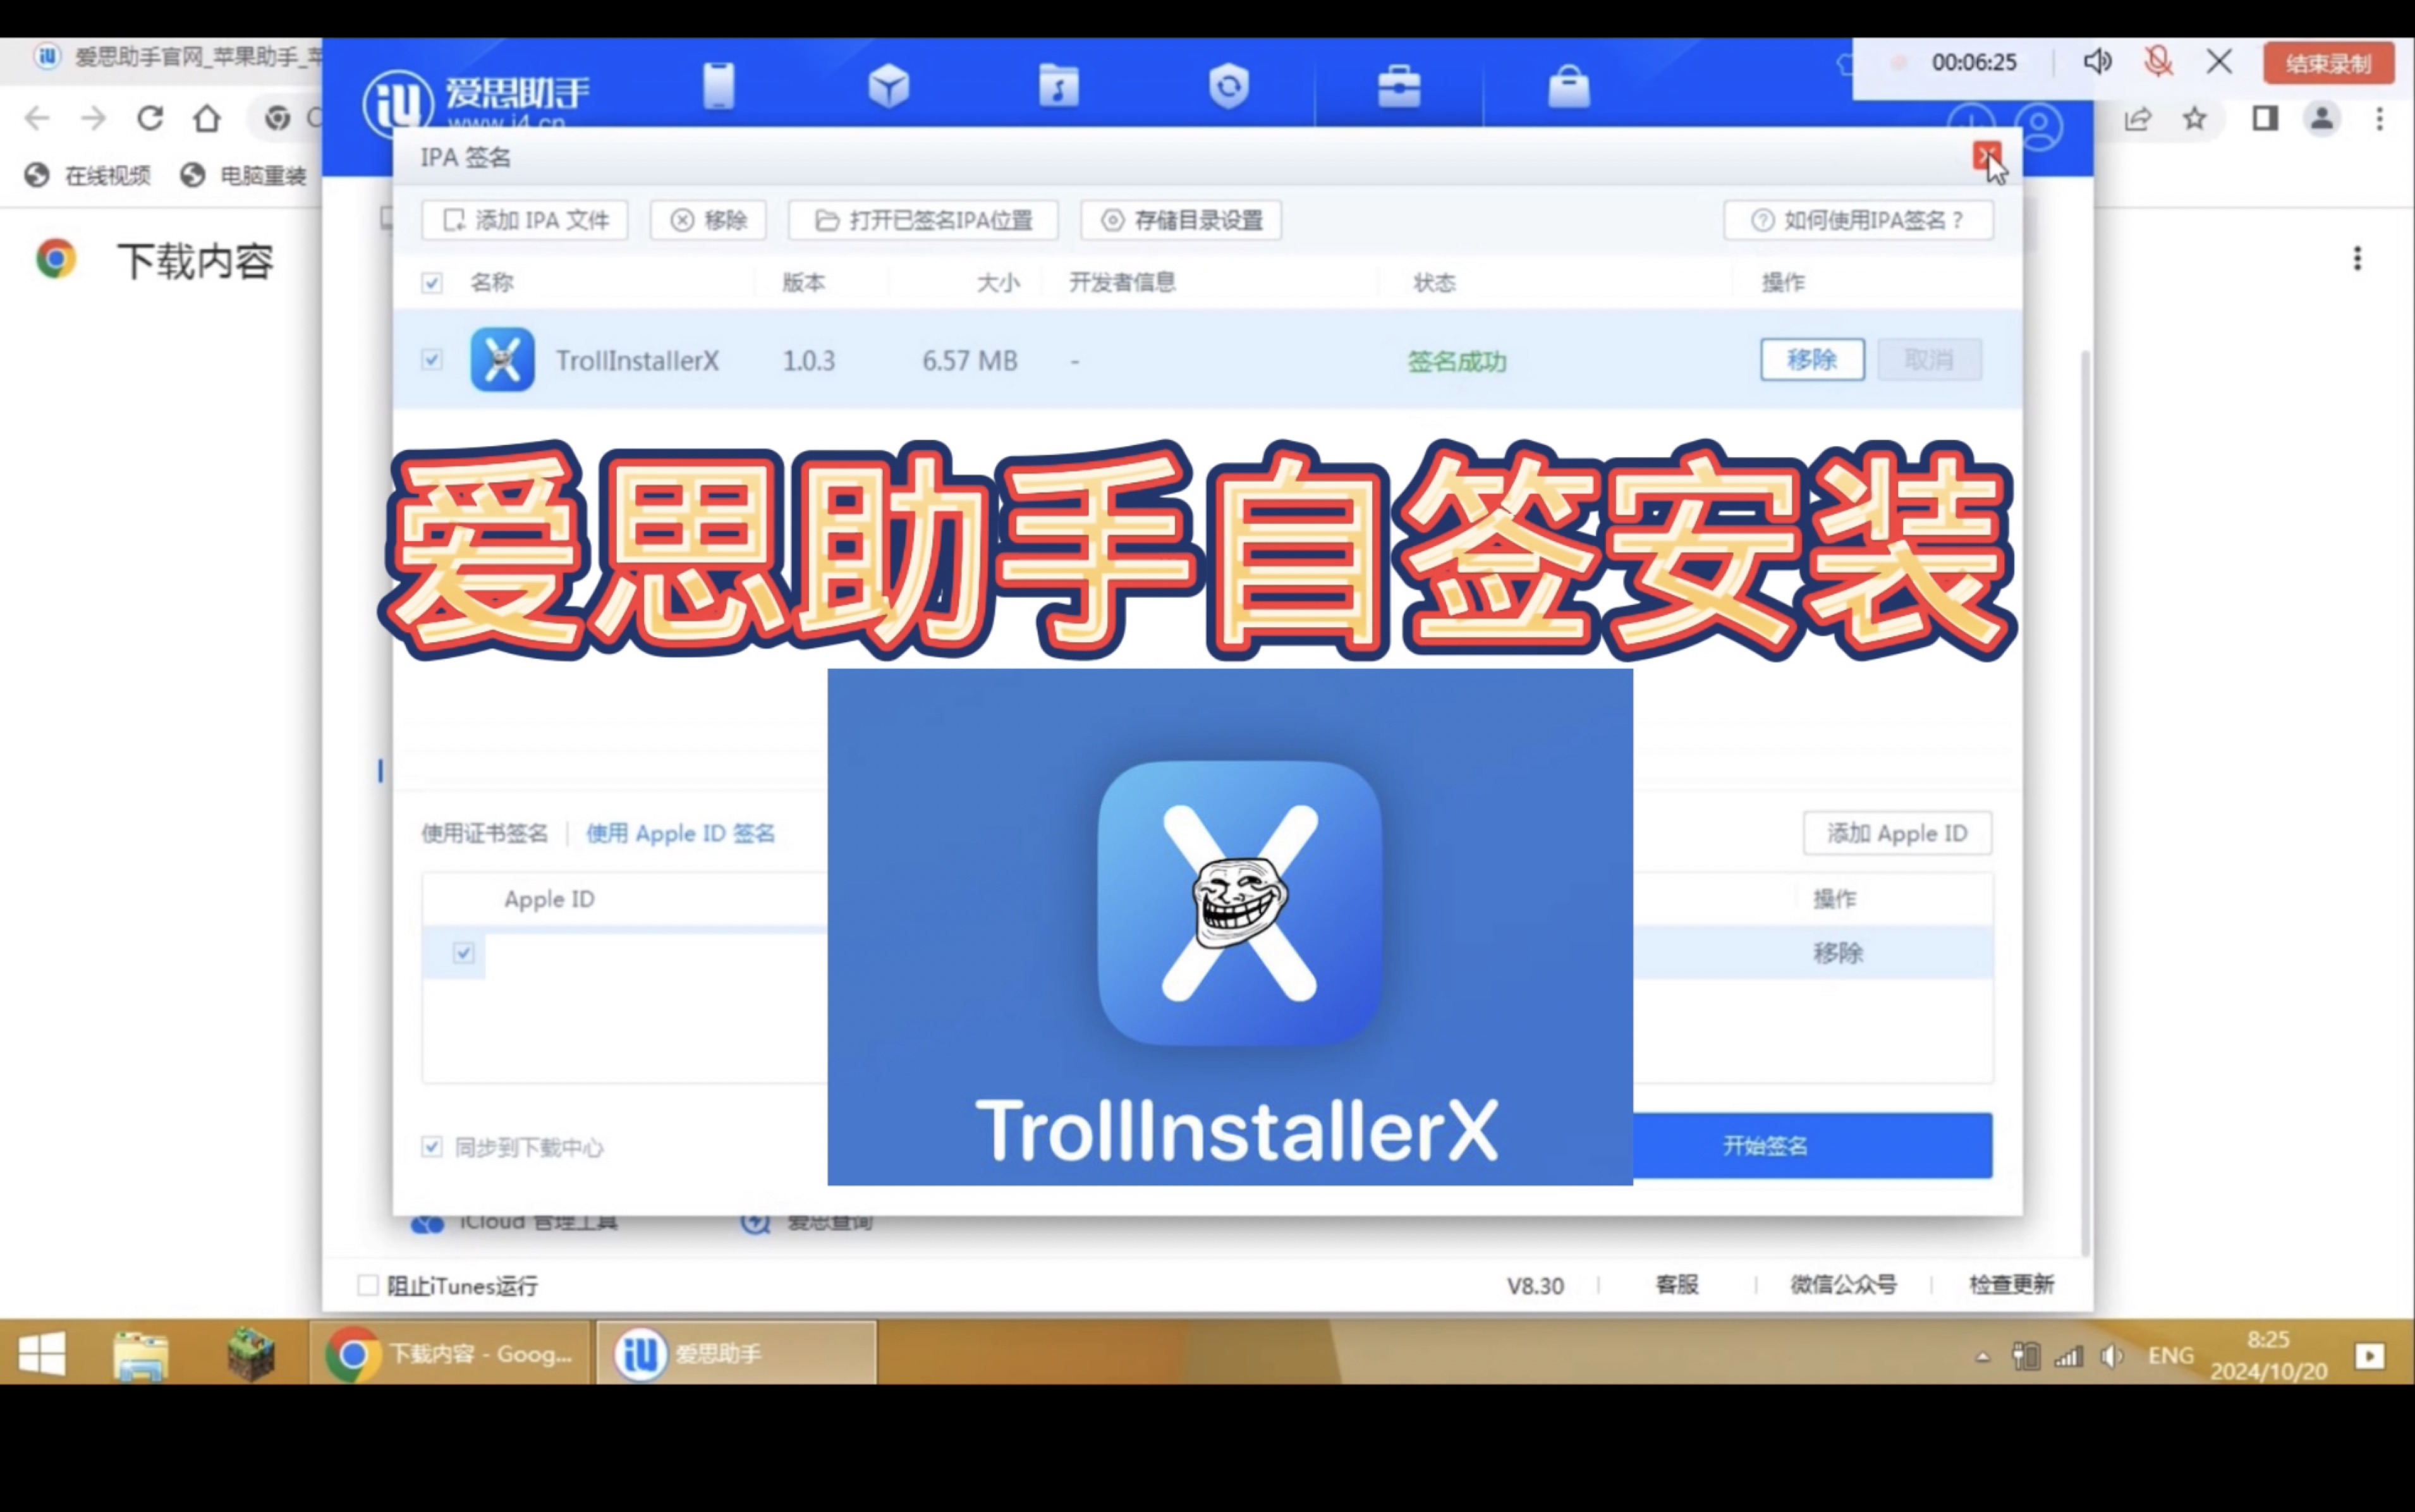Click Chrome's share icon
The height and width of the screenshot is (1512, 2415).
tap(2137, 119)
